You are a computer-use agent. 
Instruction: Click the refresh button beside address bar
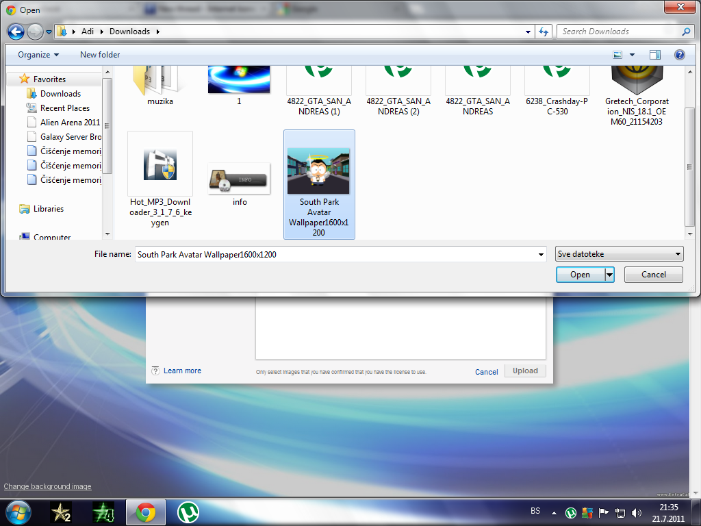(x=544, y=32)
